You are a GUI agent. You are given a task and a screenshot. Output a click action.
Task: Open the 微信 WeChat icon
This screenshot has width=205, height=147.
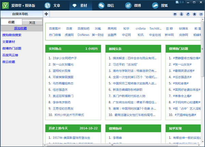click(x=101, y=5)
